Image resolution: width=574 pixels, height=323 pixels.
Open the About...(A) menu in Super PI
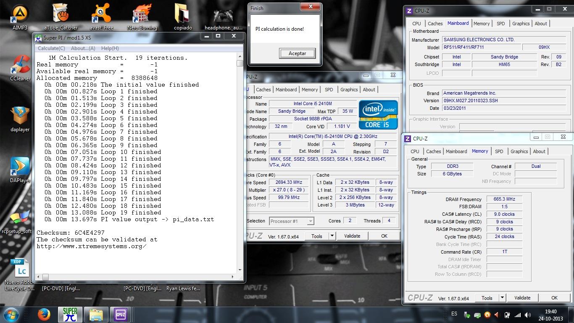coord(83,48)
